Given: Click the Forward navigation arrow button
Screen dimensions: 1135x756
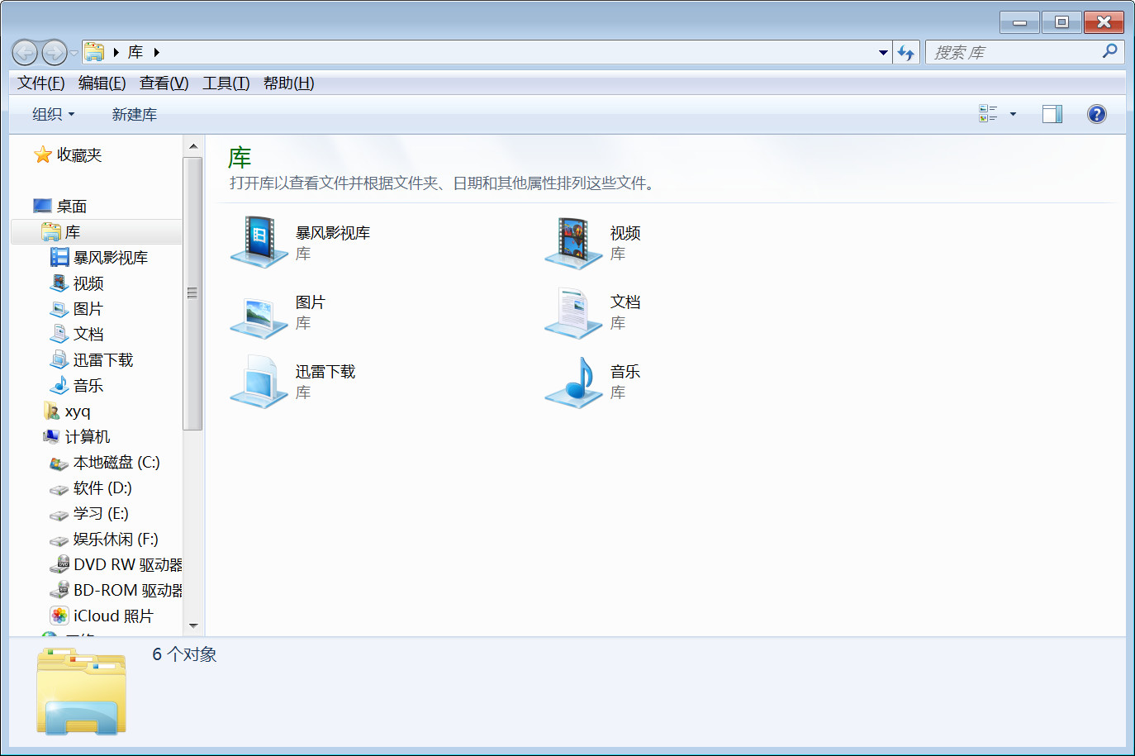Looking at the screenshot, I should click(54, 53).
